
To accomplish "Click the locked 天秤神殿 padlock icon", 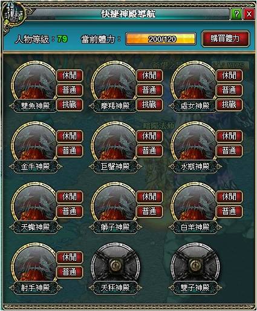I will tap(115, 264).
